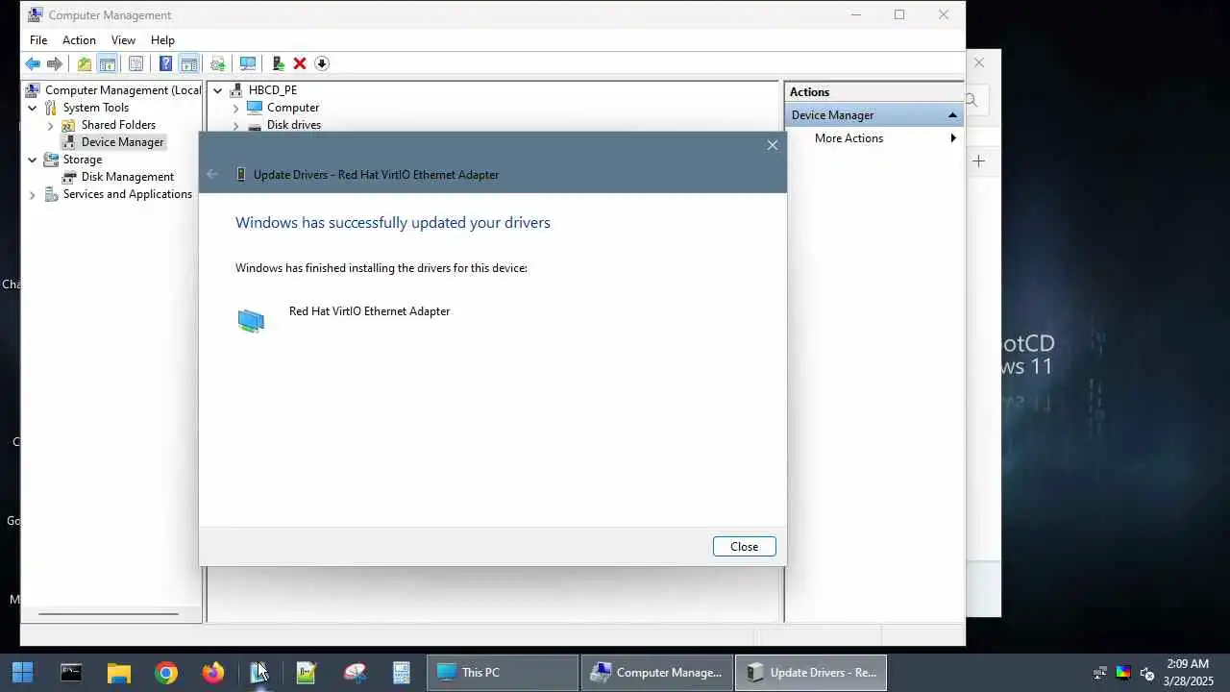Click the console tree horizontal scrollbar
The image size is (1230, 692).
point(109,614)
